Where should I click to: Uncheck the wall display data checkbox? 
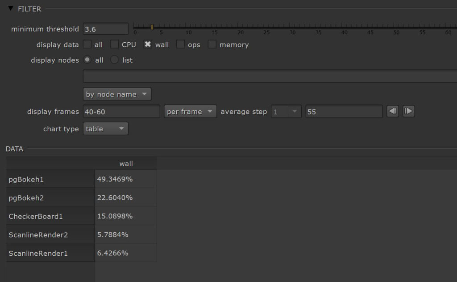point(148,44)
